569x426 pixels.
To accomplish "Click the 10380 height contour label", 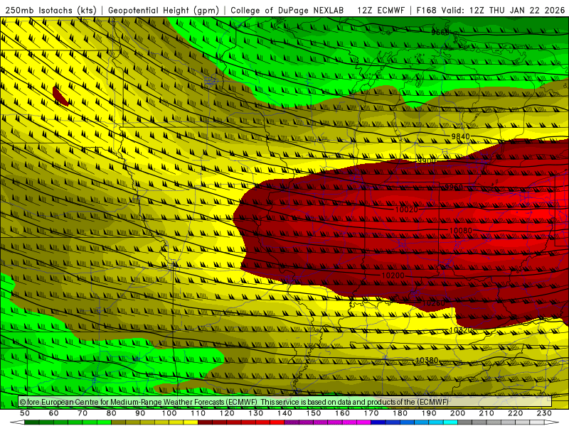I will point(426,360).
